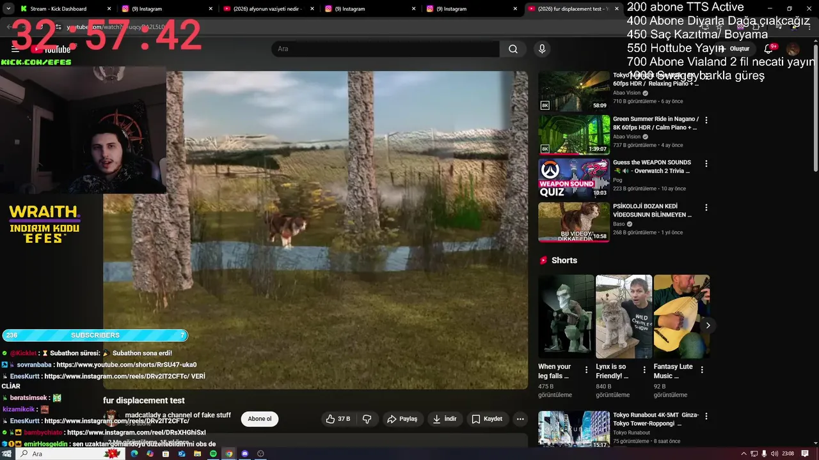This screenshot has width=819, height=460.
Task: Click the volume icon in system tray
Action: pyautogui.click(x=775, y=454)
